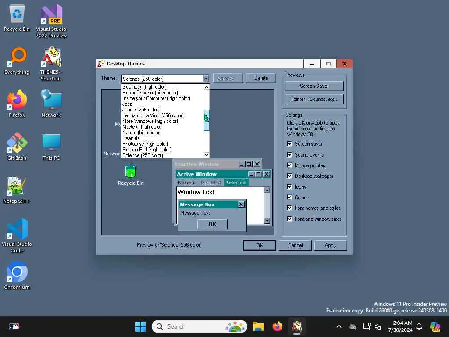Click the theme list scroll down arrow
Screen dimensions: 449x337
click(x=207, y=155)
